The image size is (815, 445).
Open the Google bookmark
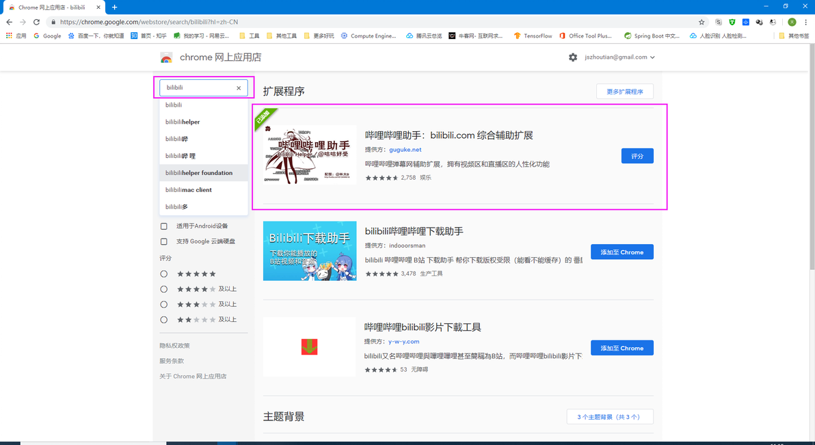[x=47, y=36]
